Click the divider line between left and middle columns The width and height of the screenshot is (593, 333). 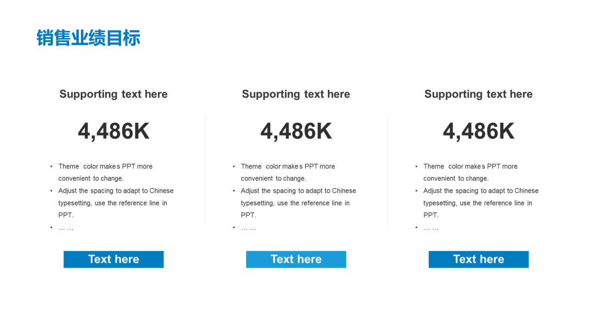coord(205,170)
